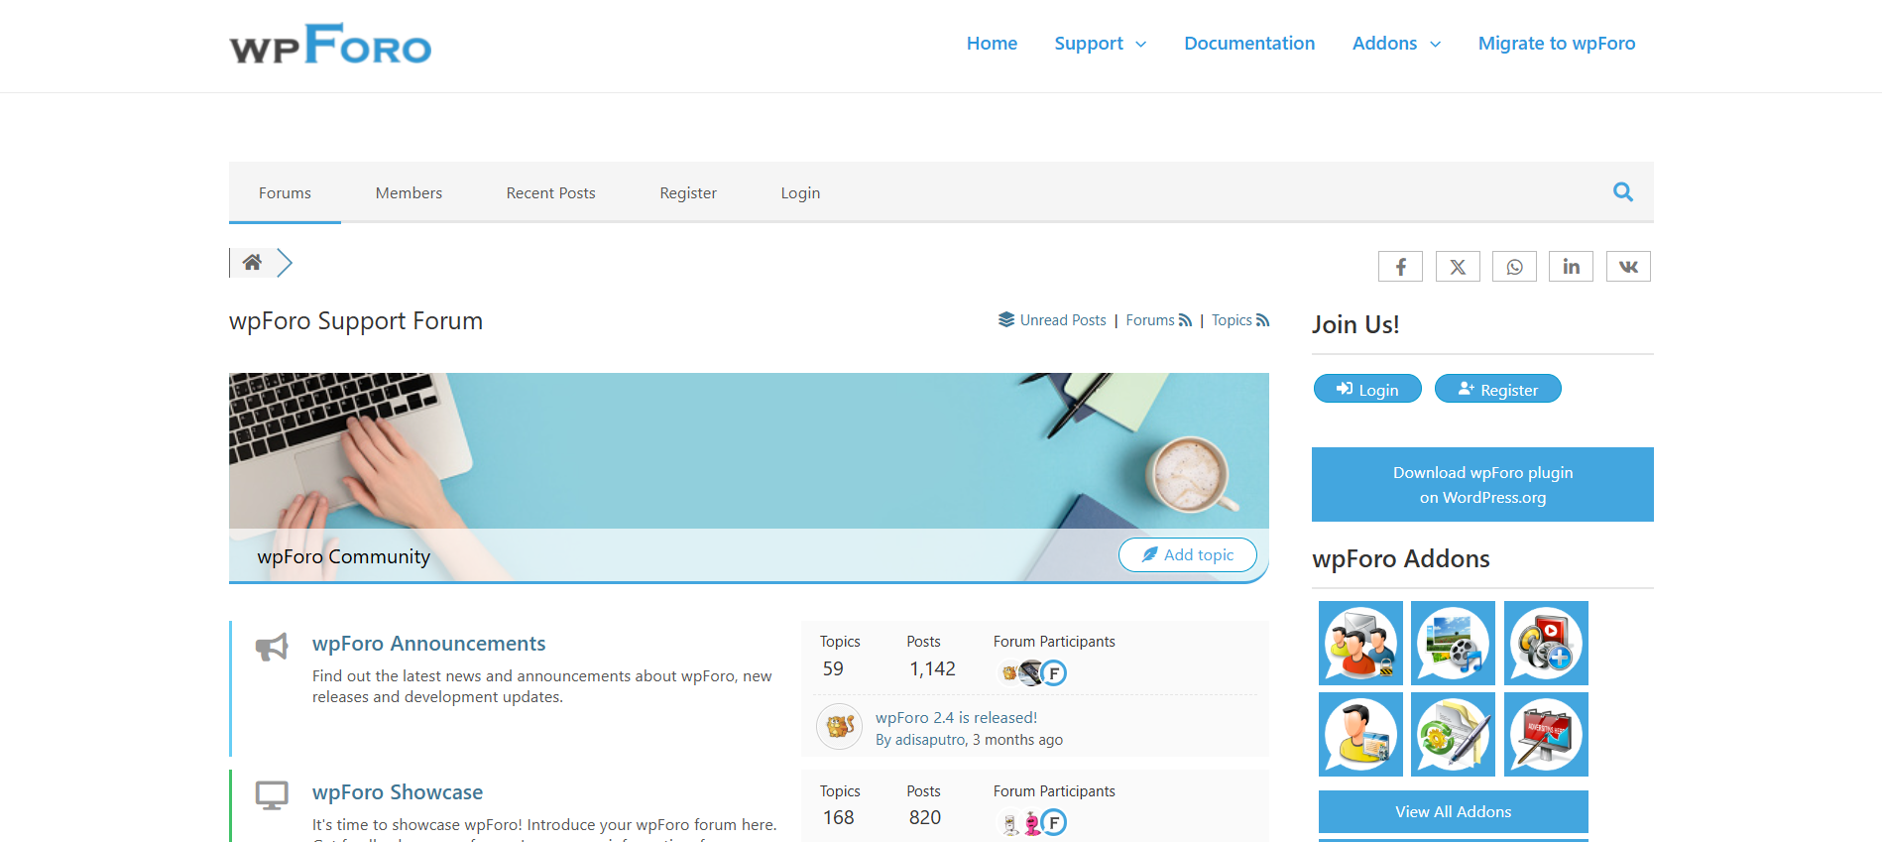Go to forum home via house breadcrumb icon
Screen dimensions: 1882x842
252,262
